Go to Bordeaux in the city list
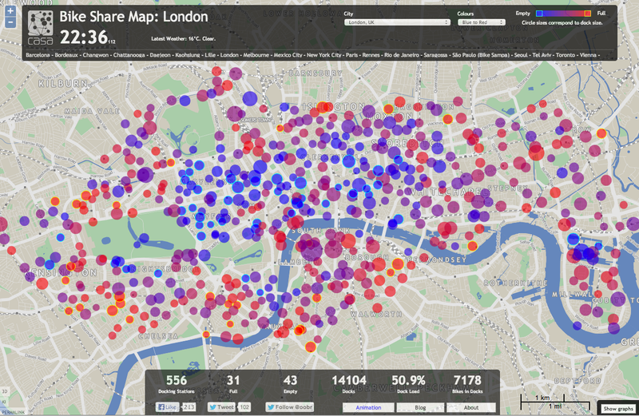The height and width of the screenshot is (416, 639). (x=66, y=55)
